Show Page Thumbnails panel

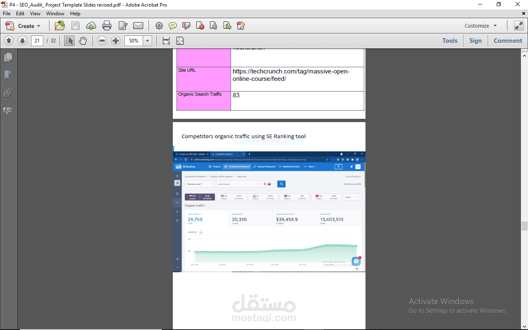pyautogui.click(x=8, y=57)
